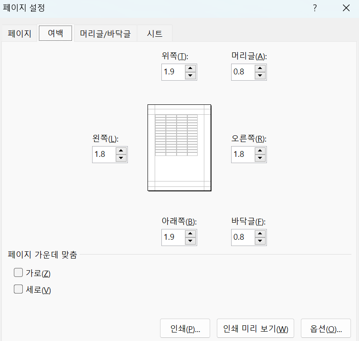Open 인쇄 미리 보기
Viewport: 359px width, 341px height.
(255, 328)
